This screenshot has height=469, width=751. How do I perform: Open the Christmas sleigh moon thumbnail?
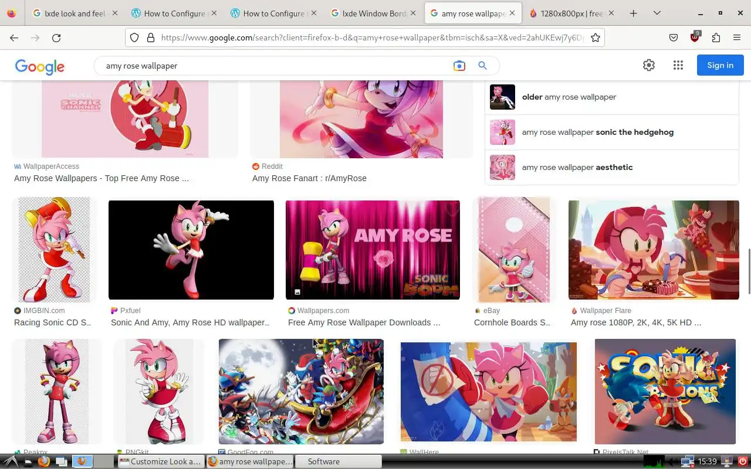(x=301, y=392)
